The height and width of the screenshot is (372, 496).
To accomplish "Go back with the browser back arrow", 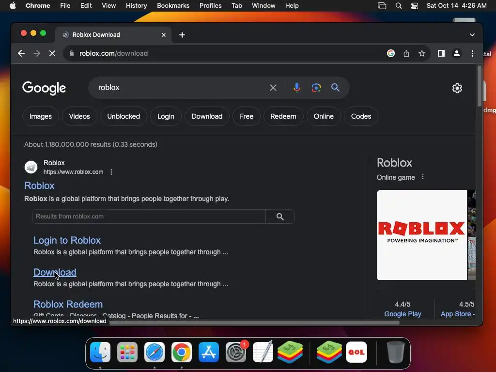I will click(21, 53).
